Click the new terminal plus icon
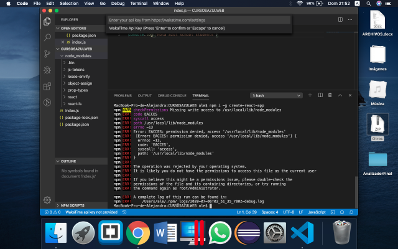Viewport: 398px width, 249px height. point(310,95)
